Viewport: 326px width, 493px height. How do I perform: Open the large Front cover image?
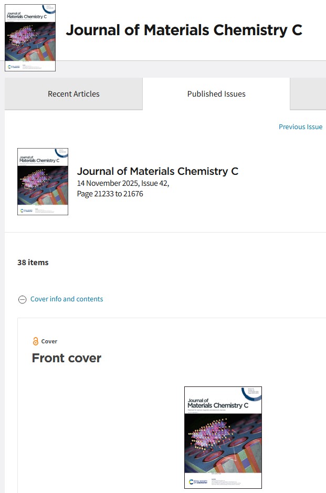pyautogui.click(x=223, y=437)
